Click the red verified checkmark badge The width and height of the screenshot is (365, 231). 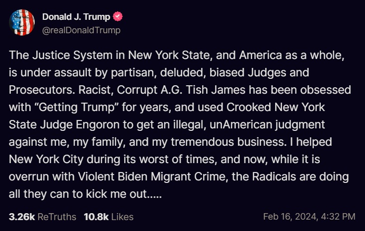point(118,16)
